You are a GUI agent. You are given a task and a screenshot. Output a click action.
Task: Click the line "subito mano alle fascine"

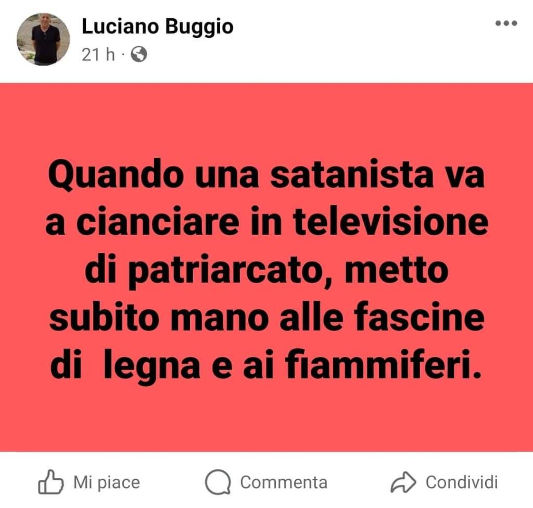266,318
